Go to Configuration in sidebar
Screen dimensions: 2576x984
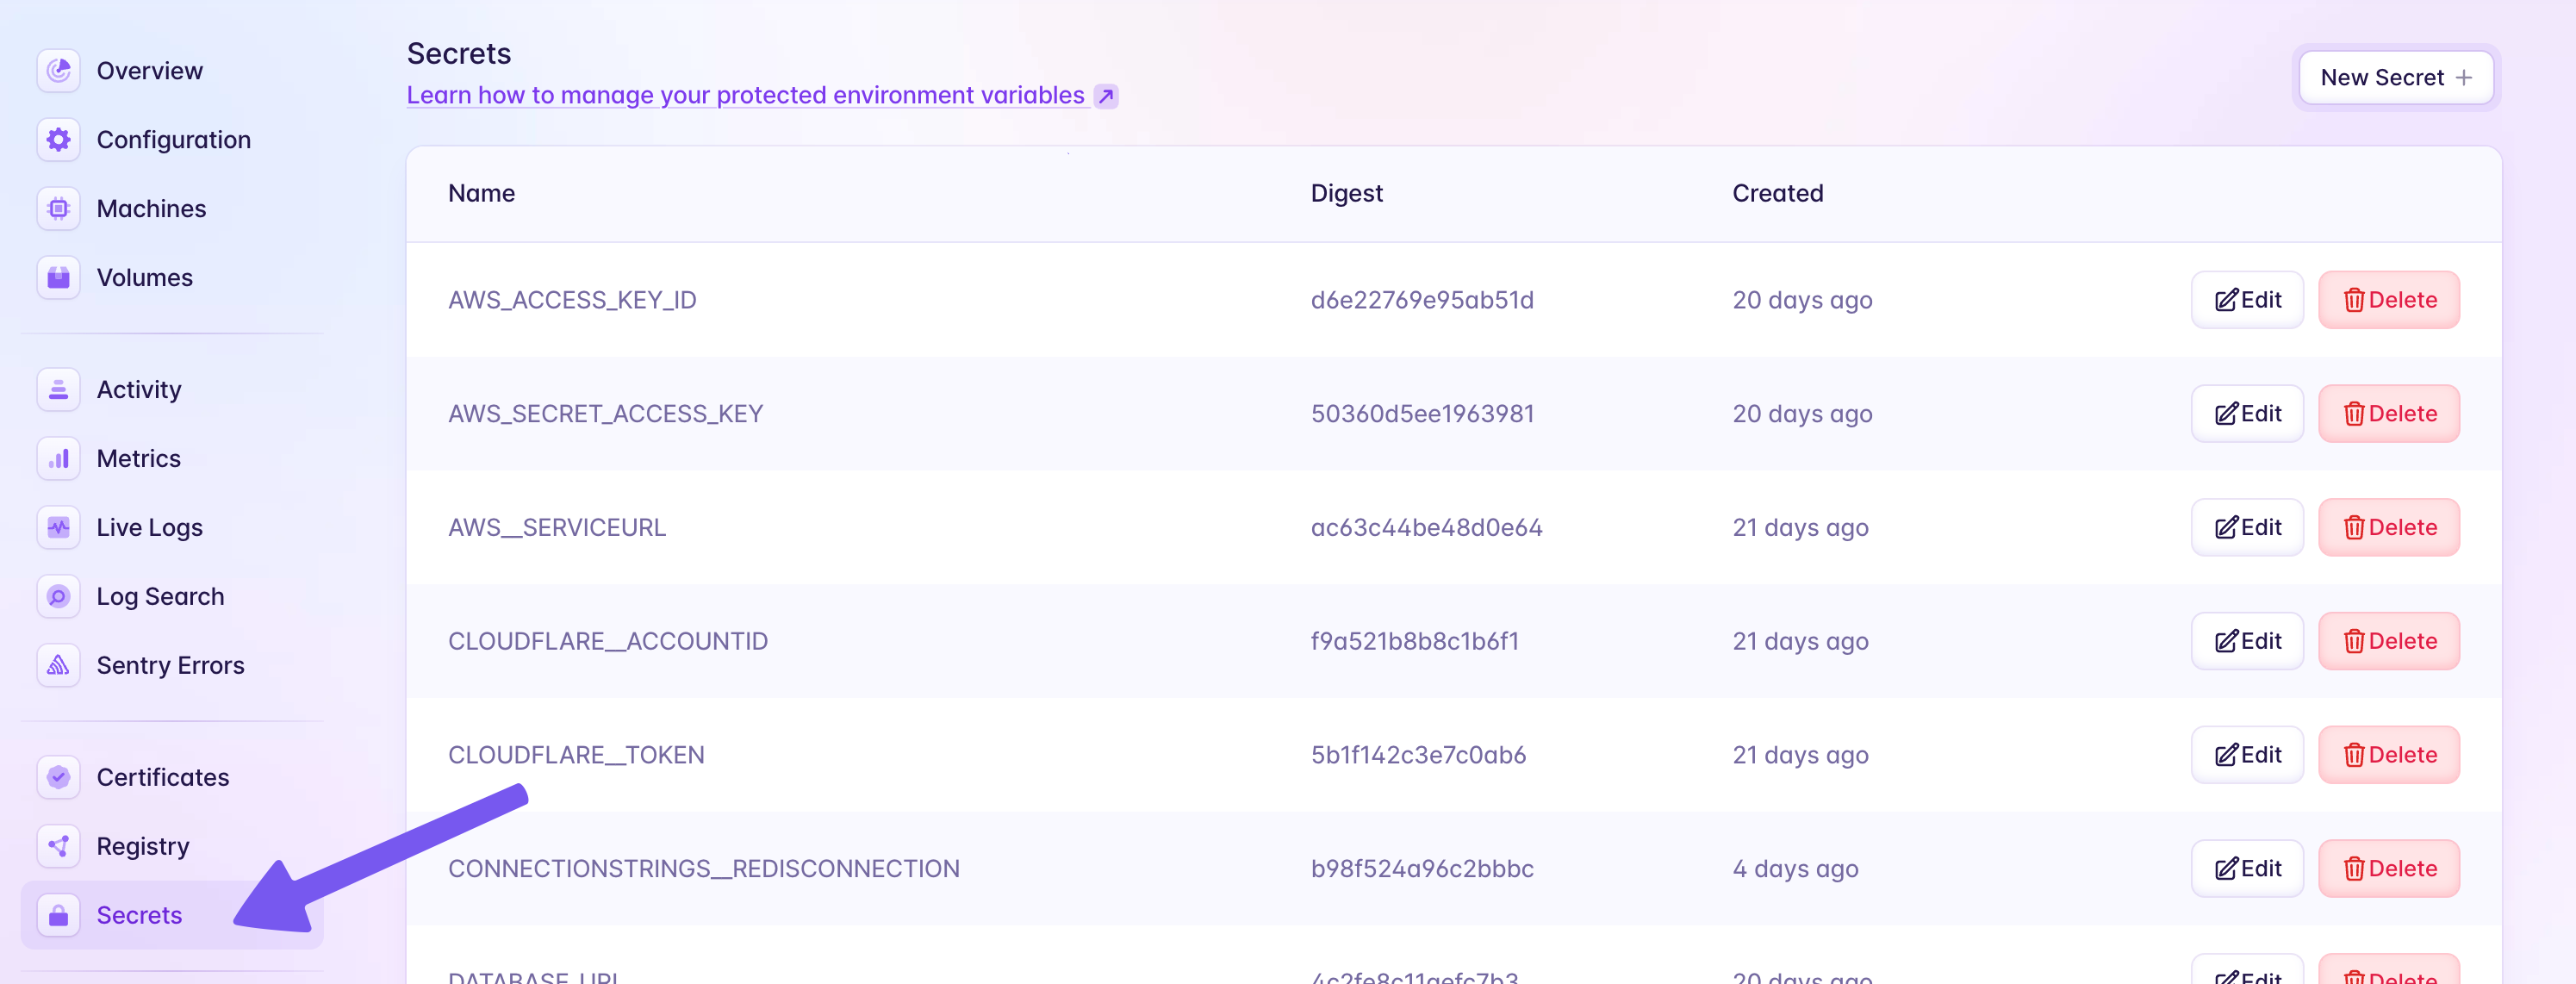pyautogui.click(x=172, y=140)
